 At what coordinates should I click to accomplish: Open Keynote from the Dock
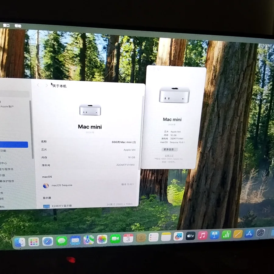[214, 235]
